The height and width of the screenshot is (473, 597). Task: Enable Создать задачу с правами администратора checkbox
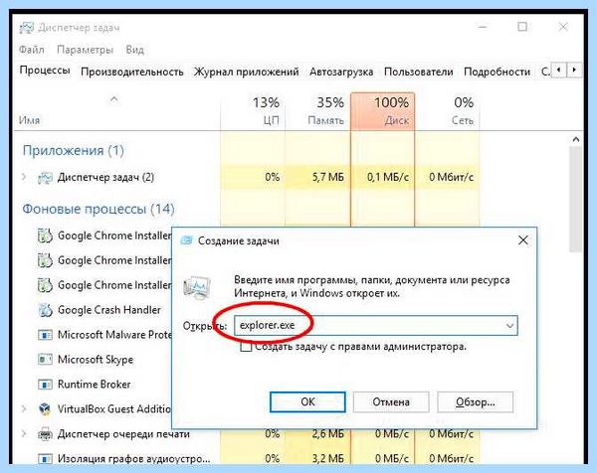[x=246, y=347]
